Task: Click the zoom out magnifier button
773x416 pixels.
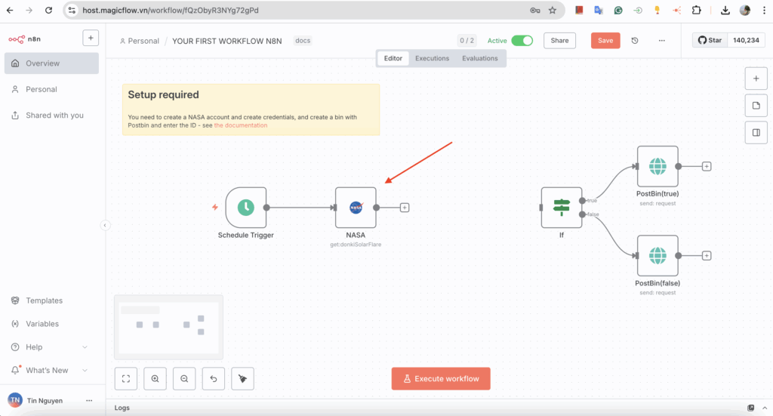Action: point(184,379)
